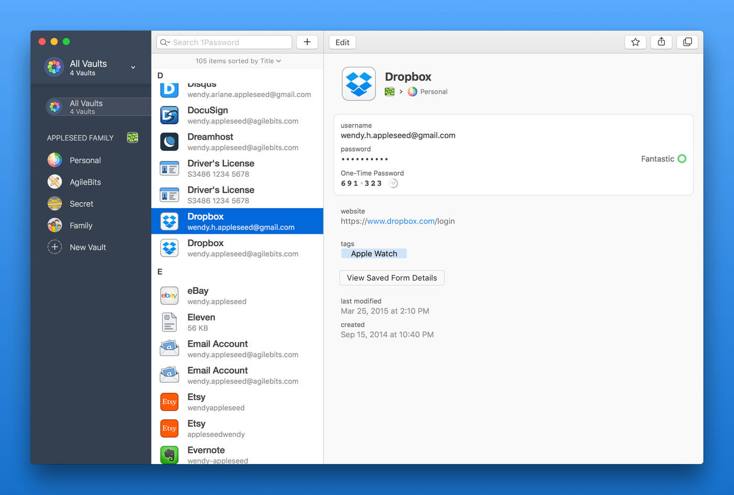734x495 pixels.
Task: Click the Apple Watch tag
Action: (x=374, y=254)
